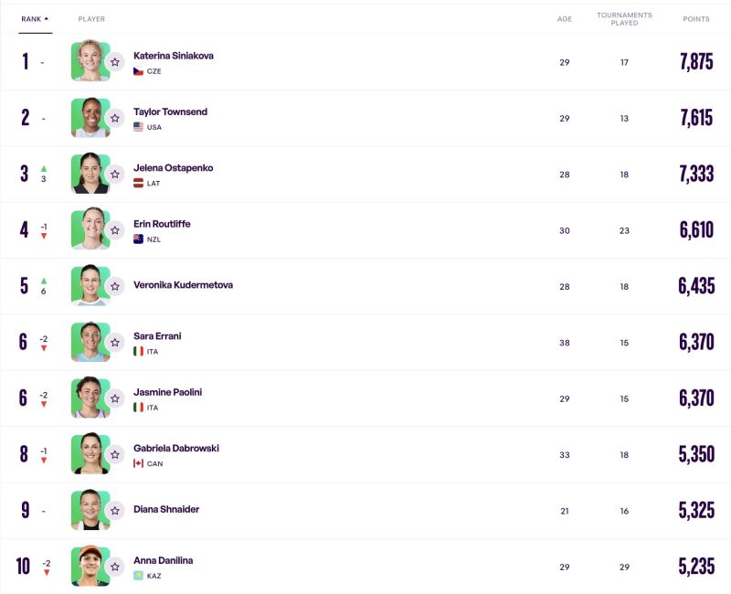Favorite Katerina Siniakova with star icon
Screen dimensions: 731x594
(115, 62)
